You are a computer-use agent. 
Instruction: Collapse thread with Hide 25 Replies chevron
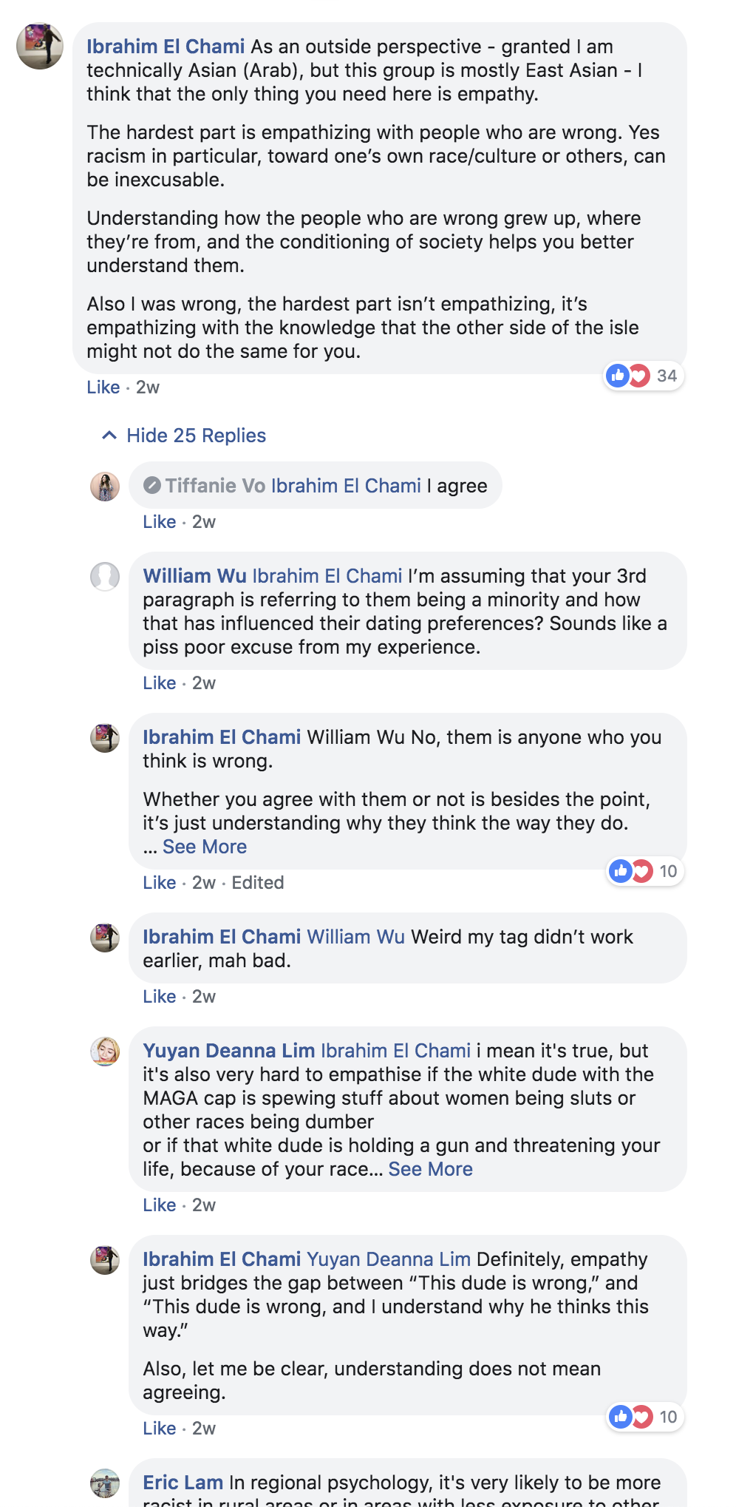tap(109, 436)
